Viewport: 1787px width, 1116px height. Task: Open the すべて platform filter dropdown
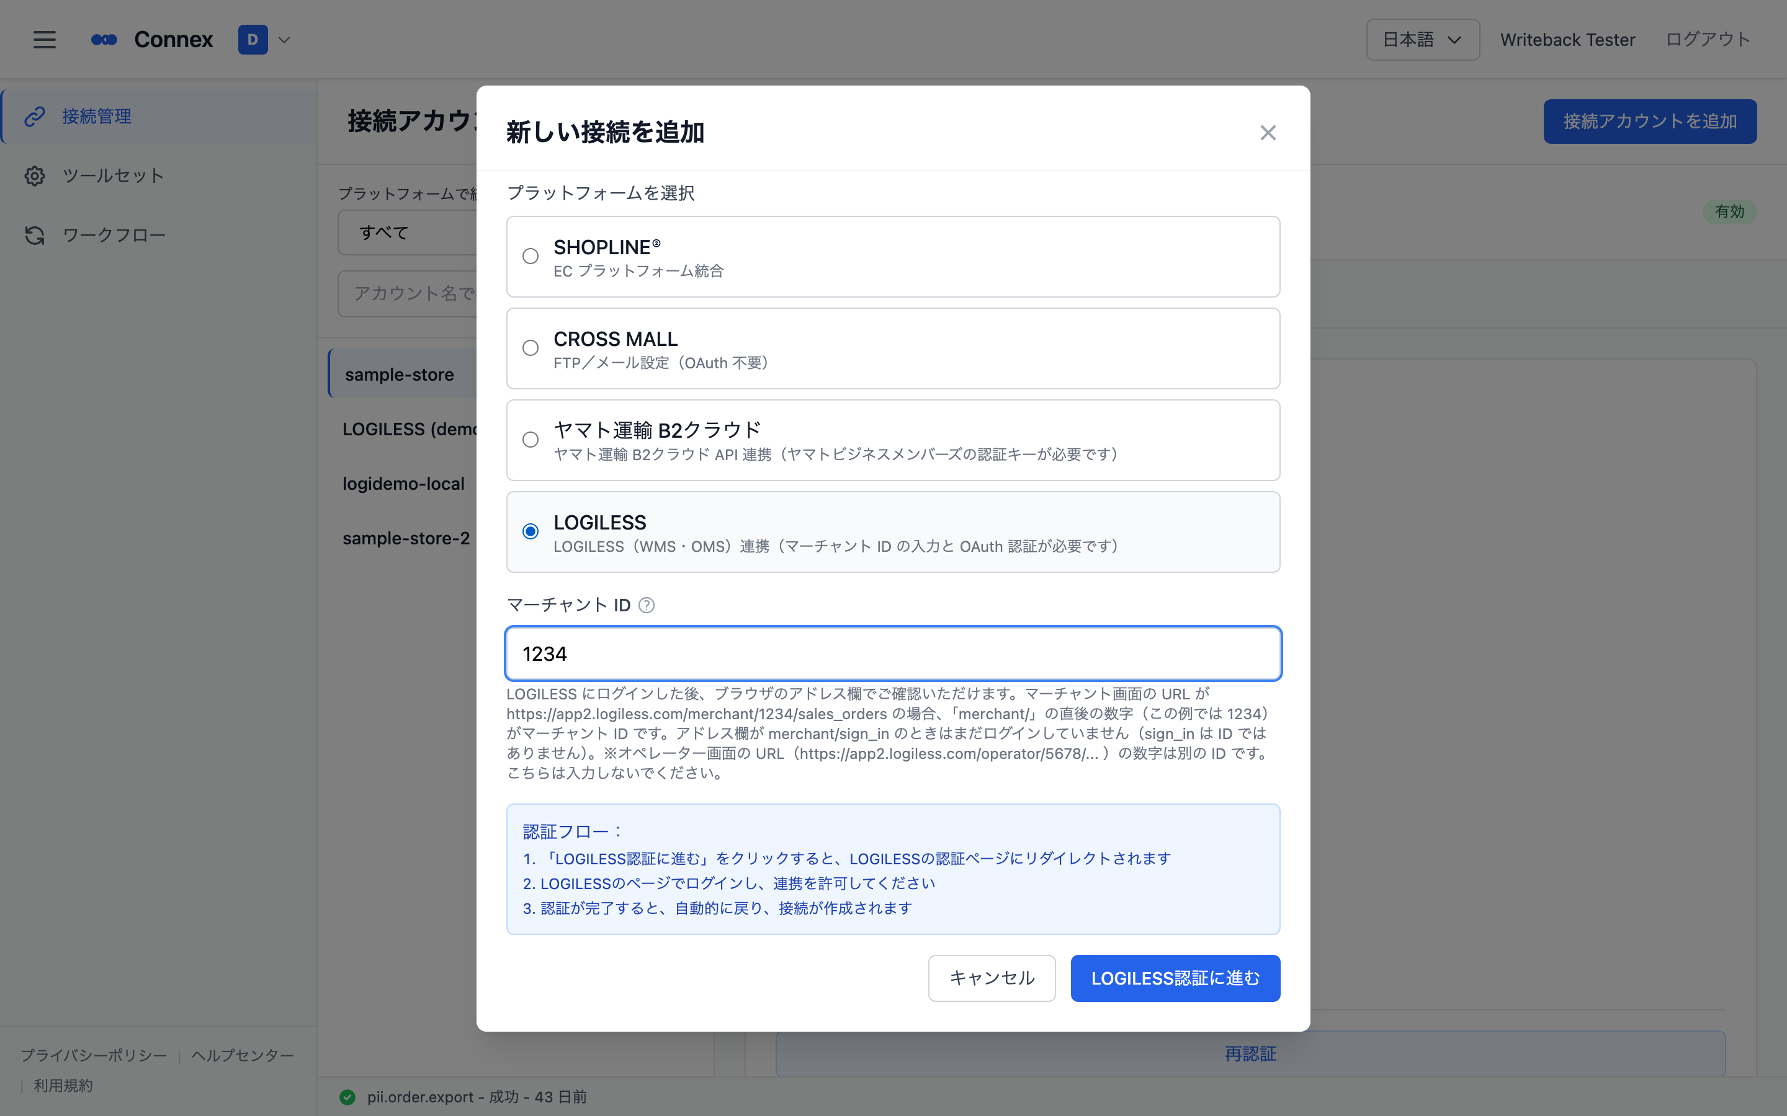point(408,232)
